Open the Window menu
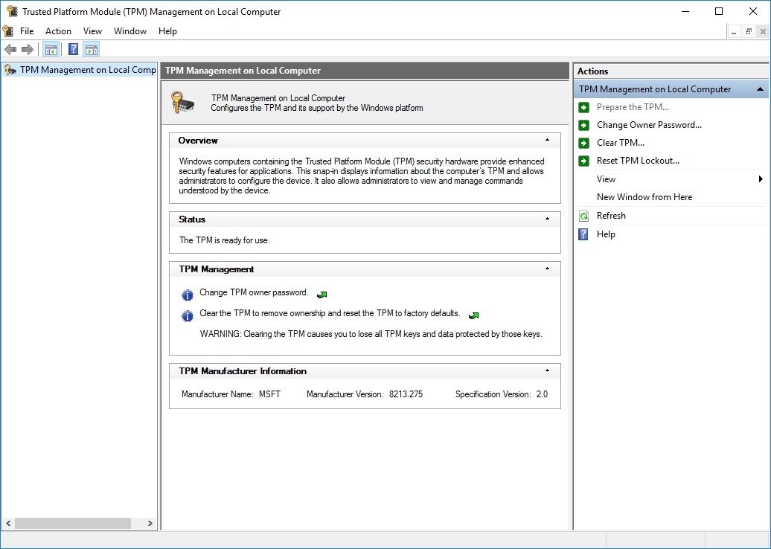 coord(129,30)
